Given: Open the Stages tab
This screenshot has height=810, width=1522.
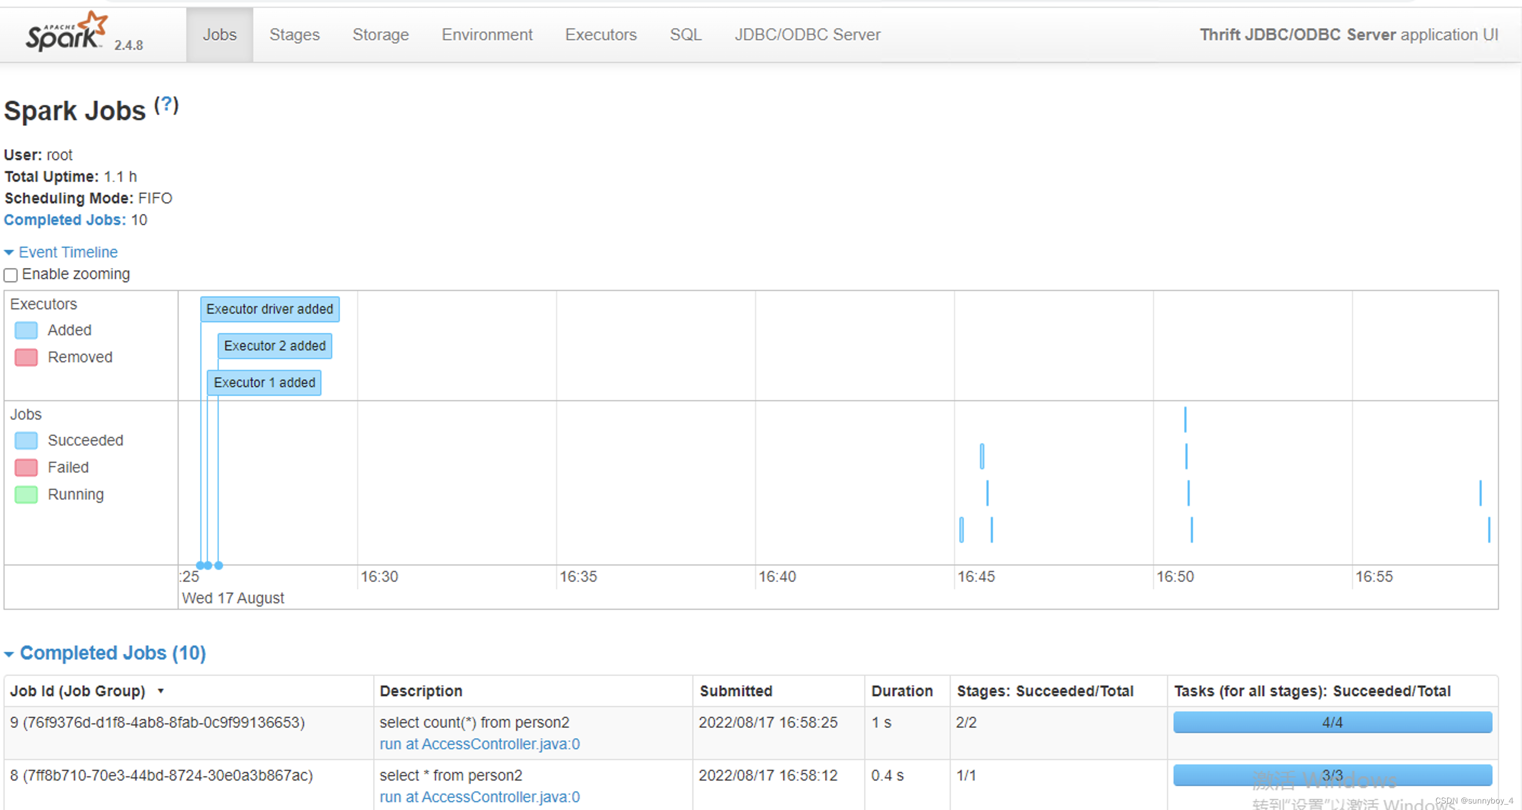Looking at the screenshot, I should pyautogui.click(x=294, y=35).
